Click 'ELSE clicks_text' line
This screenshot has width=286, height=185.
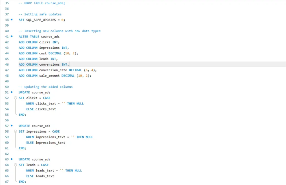pyautogui.click(x=41, y=109)
